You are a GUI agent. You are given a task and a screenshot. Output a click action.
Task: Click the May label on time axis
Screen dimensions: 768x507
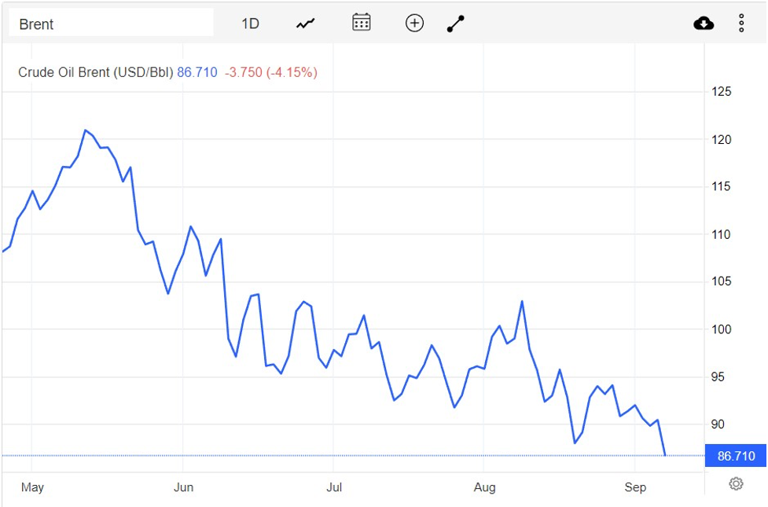tap(32, 487)
